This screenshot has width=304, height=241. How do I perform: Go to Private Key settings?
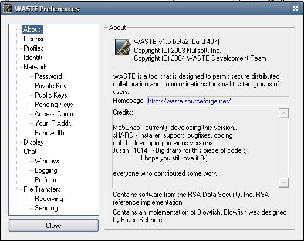pos(50,86)
